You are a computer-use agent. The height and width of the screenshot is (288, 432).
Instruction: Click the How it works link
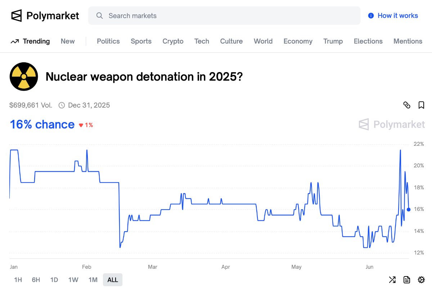coord(397,16)
